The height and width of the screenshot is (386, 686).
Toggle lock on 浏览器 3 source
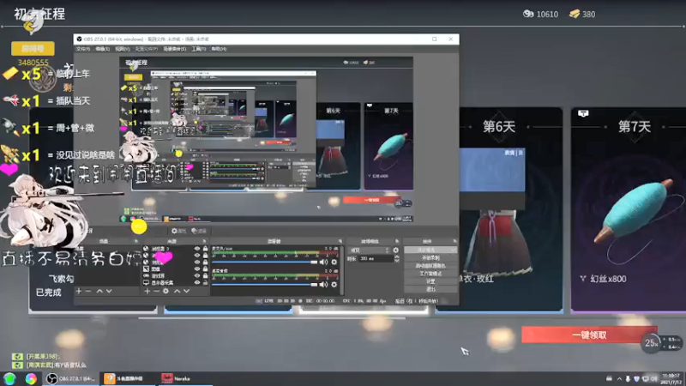(x=205, y=249)
